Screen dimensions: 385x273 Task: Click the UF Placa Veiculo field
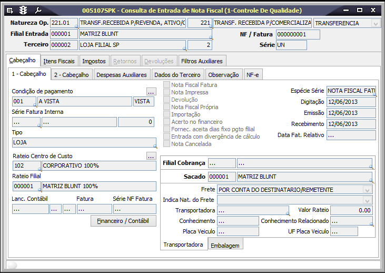(x=344, y=231)
